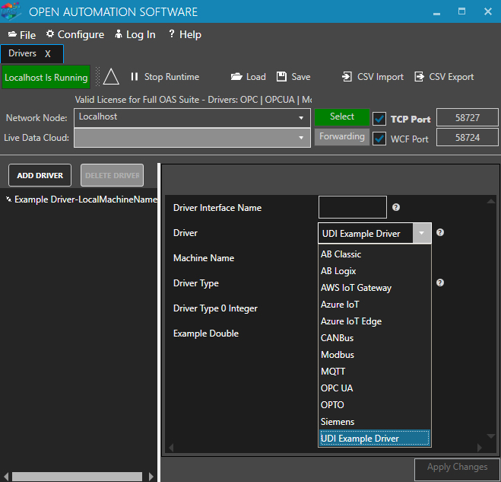Open the Configure menu
Viewport: 501px width, 482px height.
[x=75, y=34]
